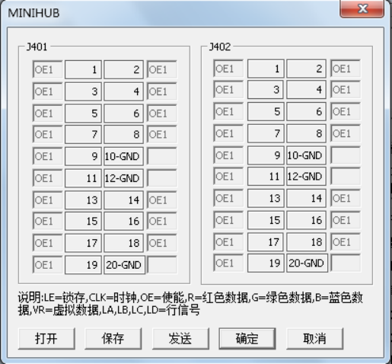
Task: Click the OE1 field left of J402 pin 13
Action: point(228,198)
